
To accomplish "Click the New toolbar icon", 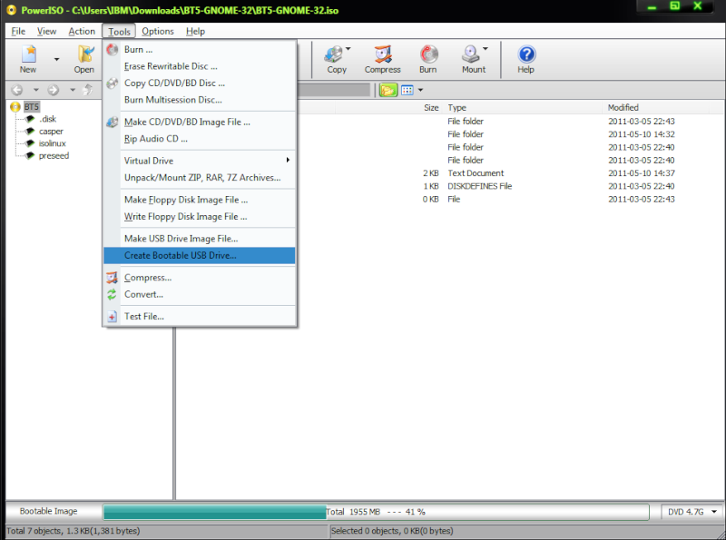I will pyautogui.click(x=29, y=54).
